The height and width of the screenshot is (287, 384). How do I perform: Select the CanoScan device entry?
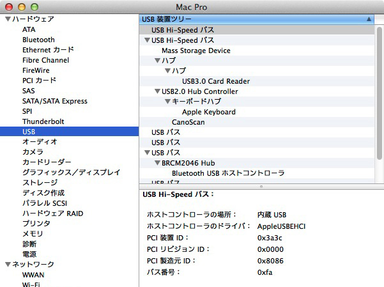(x=188, y=122)
